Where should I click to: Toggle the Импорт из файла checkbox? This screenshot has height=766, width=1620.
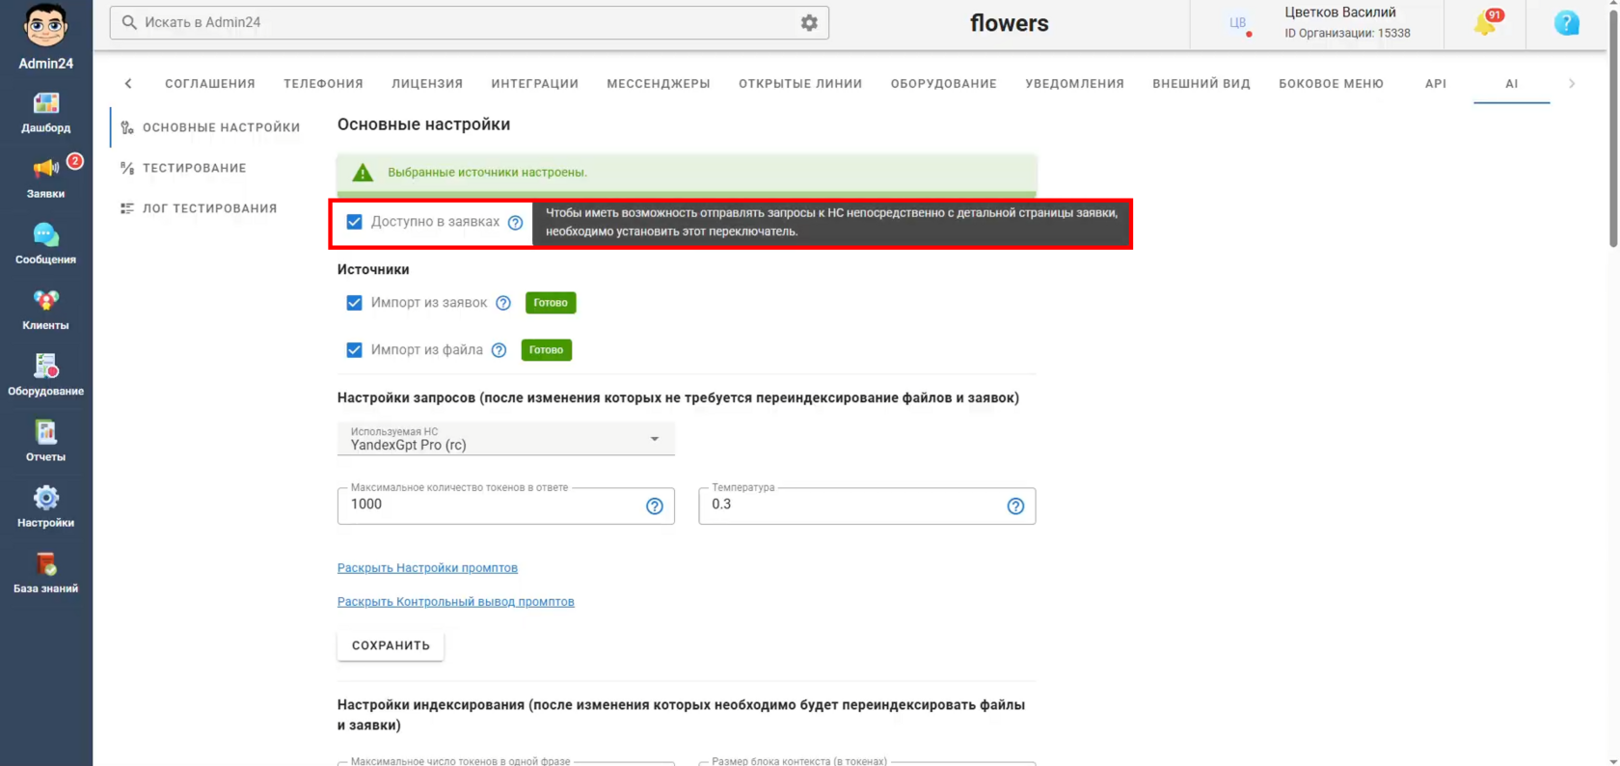[354, 350]
